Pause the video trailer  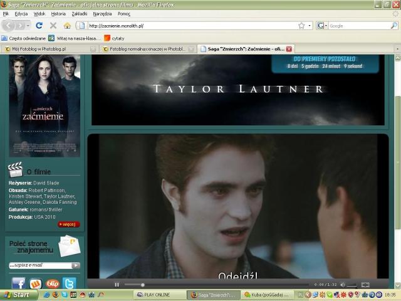(x=117, y=285)
